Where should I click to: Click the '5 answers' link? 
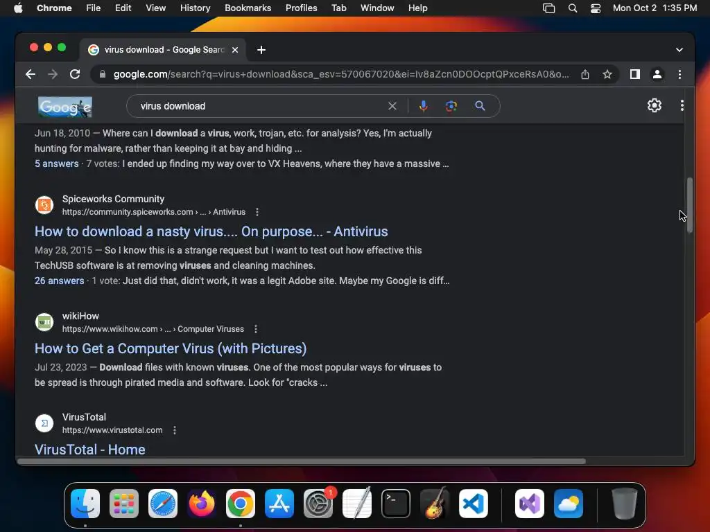(57, 163)
